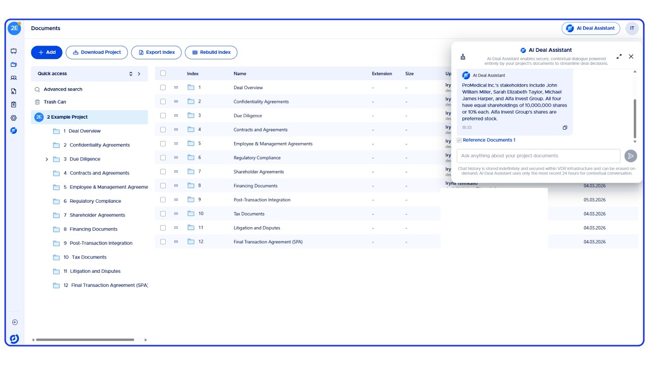Screen dimensions: 649x365
Task: Click chat scrollbar up arrow
Action: 635,72
